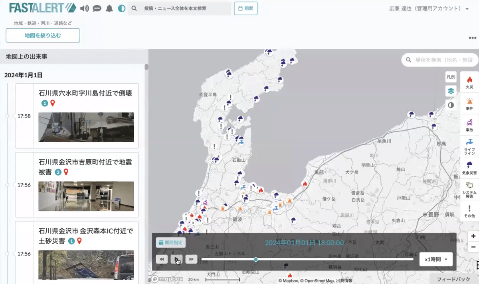Toggle the map contrast display mode
The image size is (479, 284).
(x=450, y=105)
